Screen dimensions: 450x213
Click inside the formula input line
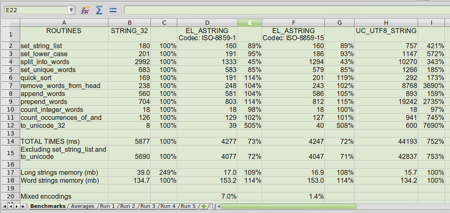(x=286, y=10)
